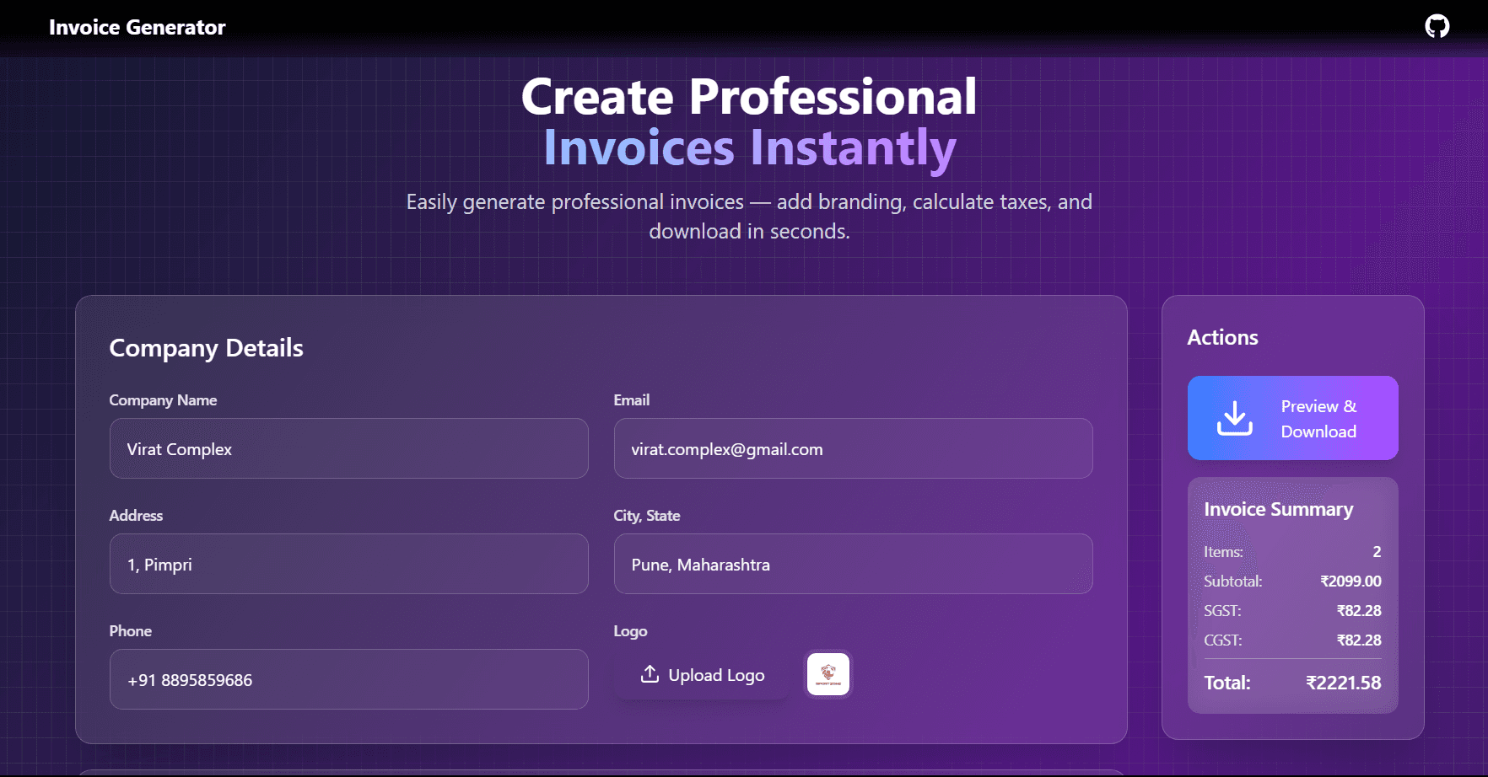The width and height of the screenshot is (1488, 777).
Task: Click the upload arrow icon beside Upload Logo
Action: click(649, 674)
